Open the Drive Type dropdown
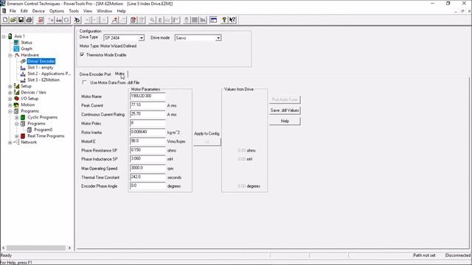 pos(141,38)
